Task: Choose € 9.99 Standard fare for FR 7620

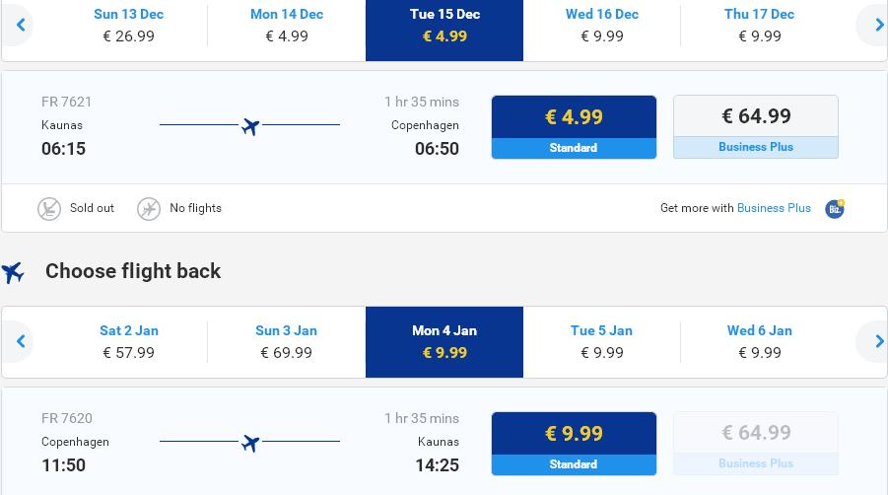Action: coord(574,444)
